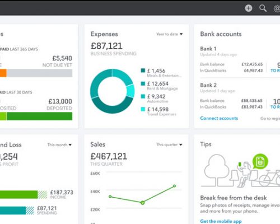This screenshot has height=224, width=280.
Task: Click Meals & Entertainment legend swatch
Action: (143, 71)
